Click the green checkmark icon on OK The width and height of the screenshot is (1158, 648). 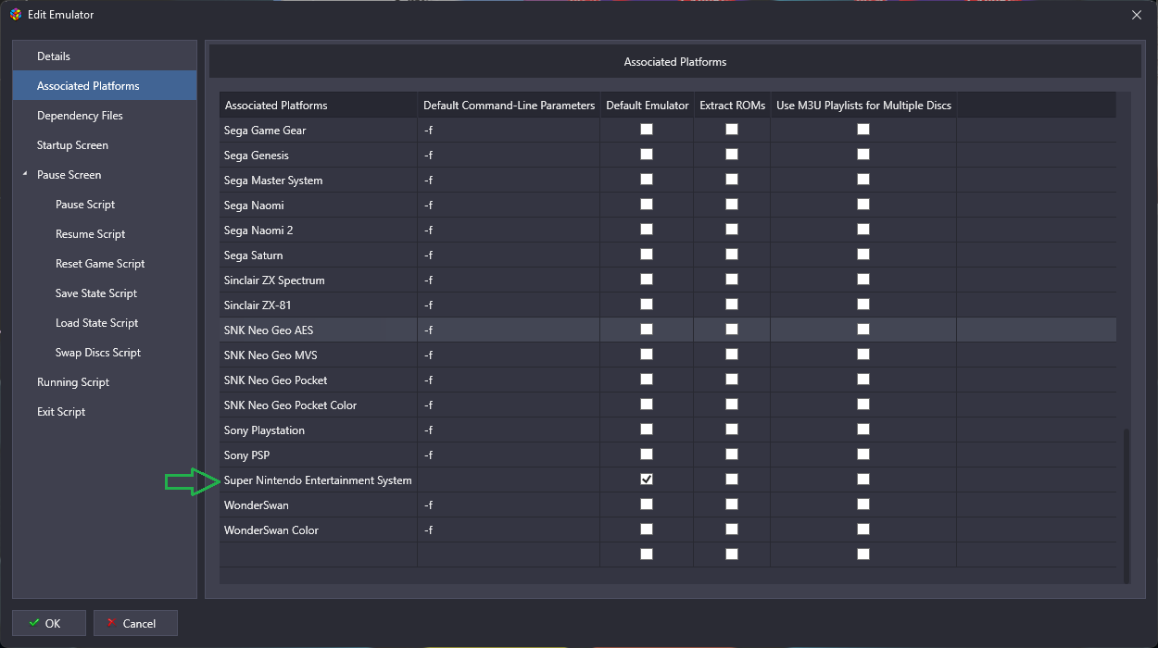point(34,623)
